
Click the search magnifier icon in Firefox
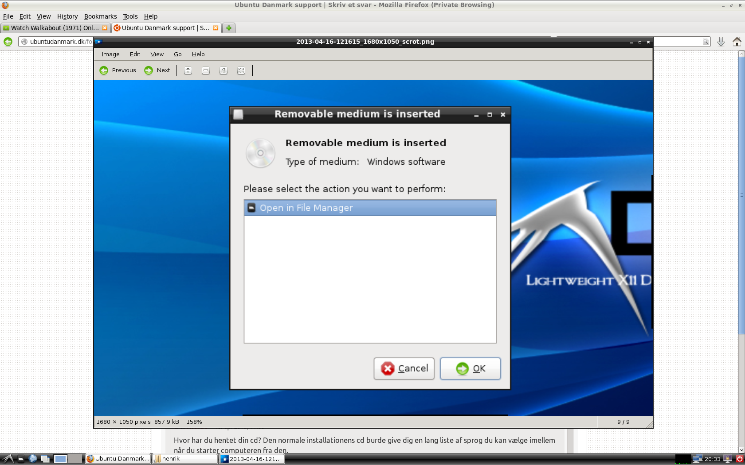706,42
